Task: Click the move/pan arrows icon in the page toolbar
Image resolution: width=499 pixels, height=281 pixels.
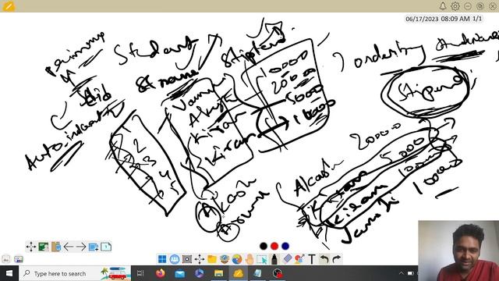Action: [31, 247]
